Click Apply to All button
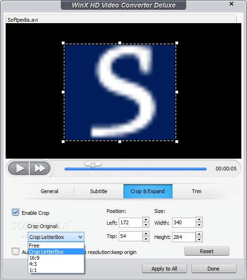 click(x=165, y=269)
